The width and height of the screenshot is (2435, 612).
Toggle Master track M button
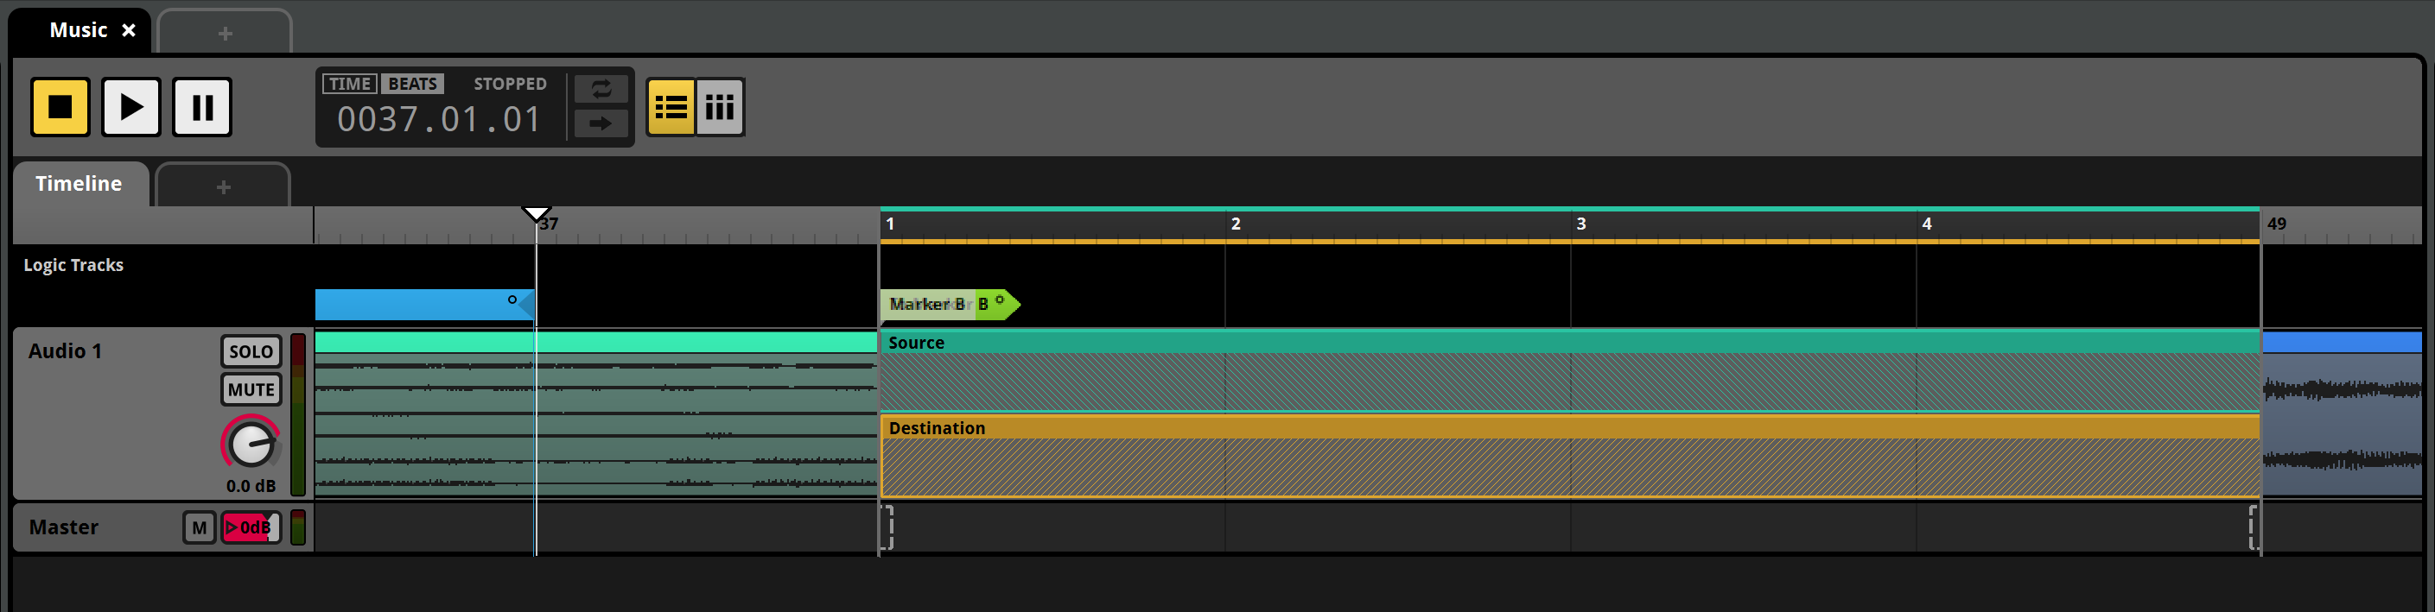[199, 527]
